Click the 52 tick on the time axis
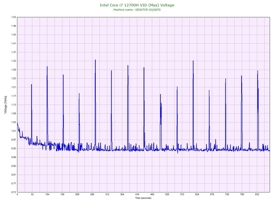 click(x=32, y=194)
